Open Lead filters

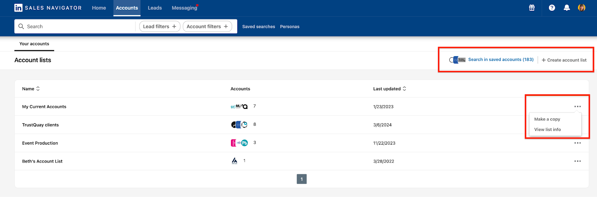point(160,26)
